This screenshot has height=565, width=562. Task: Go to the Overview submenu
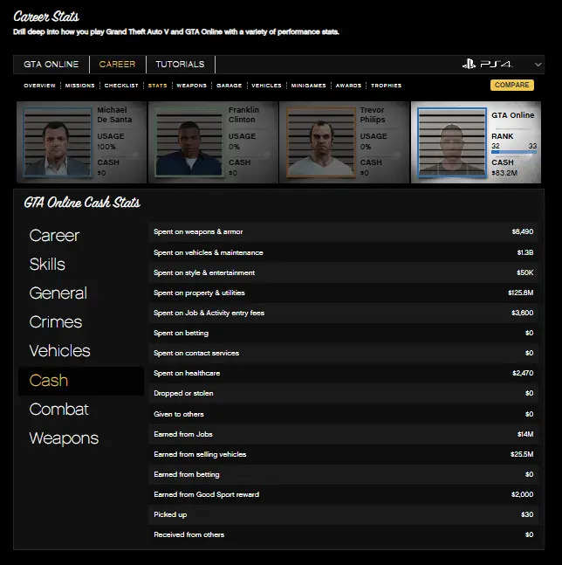click(39, 86)
